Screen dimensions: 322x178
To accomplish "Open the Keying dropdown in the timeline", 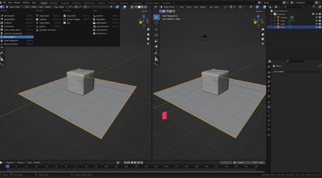I will tap(21, 162).
